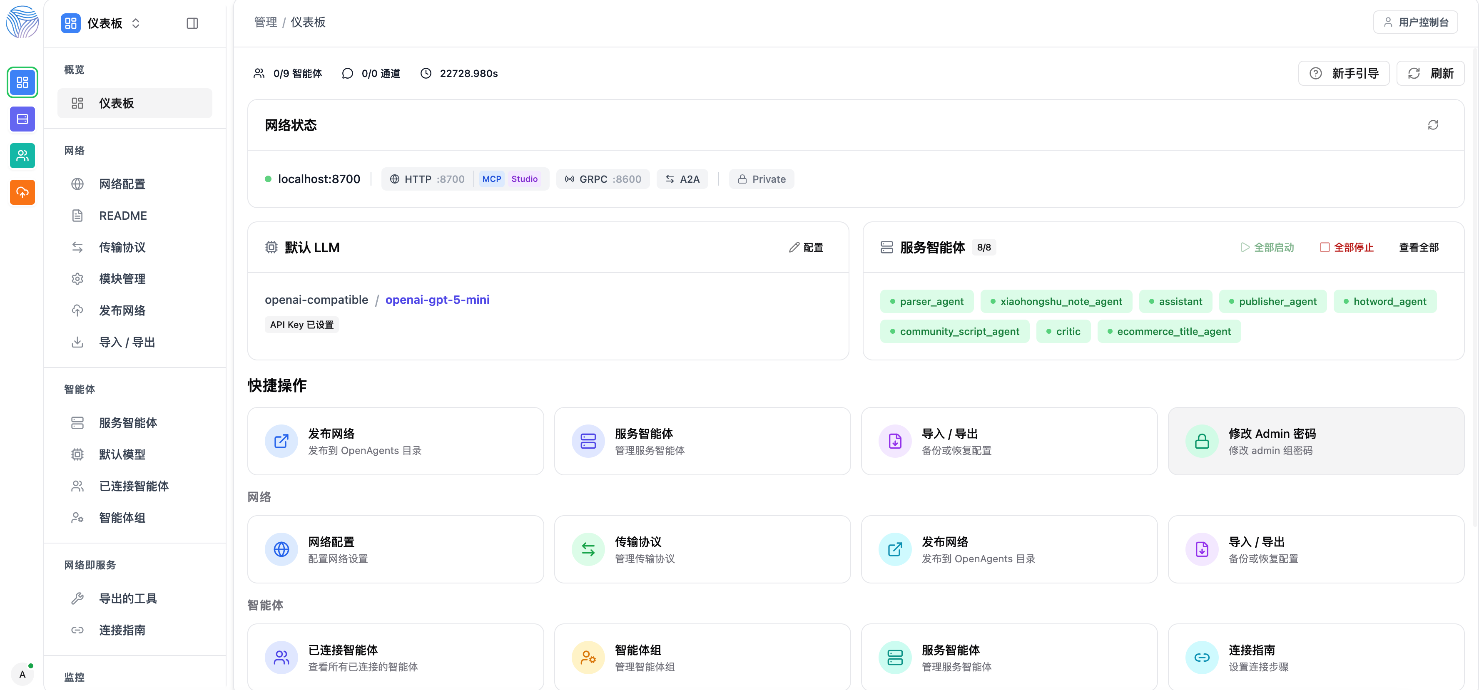Open 修改 Admin 密码 card

pos(1316,441)
